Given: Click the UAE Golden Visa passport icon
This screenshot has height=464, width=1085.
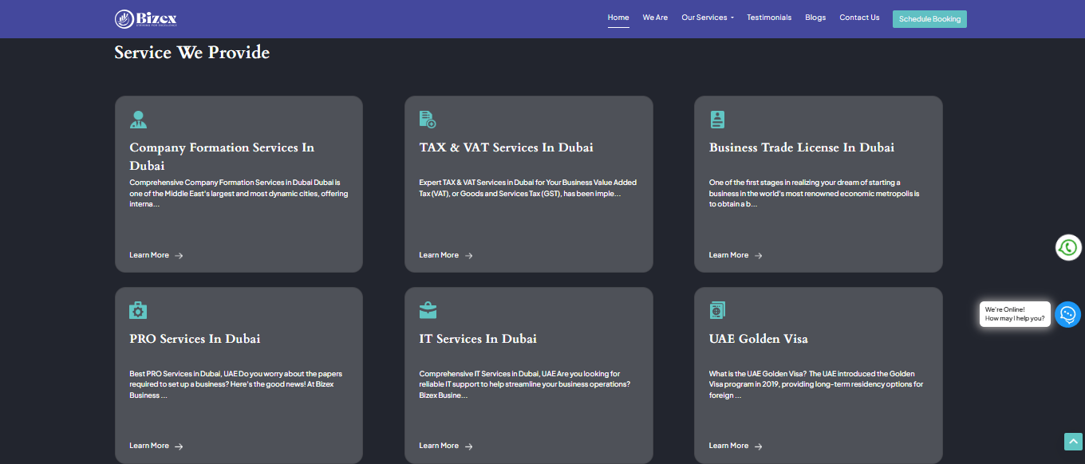Looking at the screenshot, I should (717, 309).
